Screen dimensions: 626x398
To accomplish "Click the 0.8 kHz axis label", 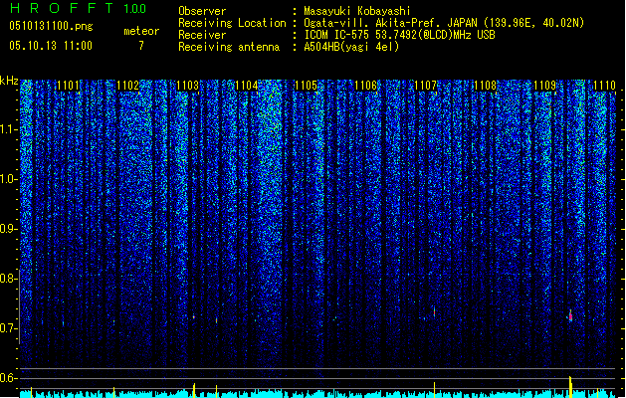I will pos(9,279).
